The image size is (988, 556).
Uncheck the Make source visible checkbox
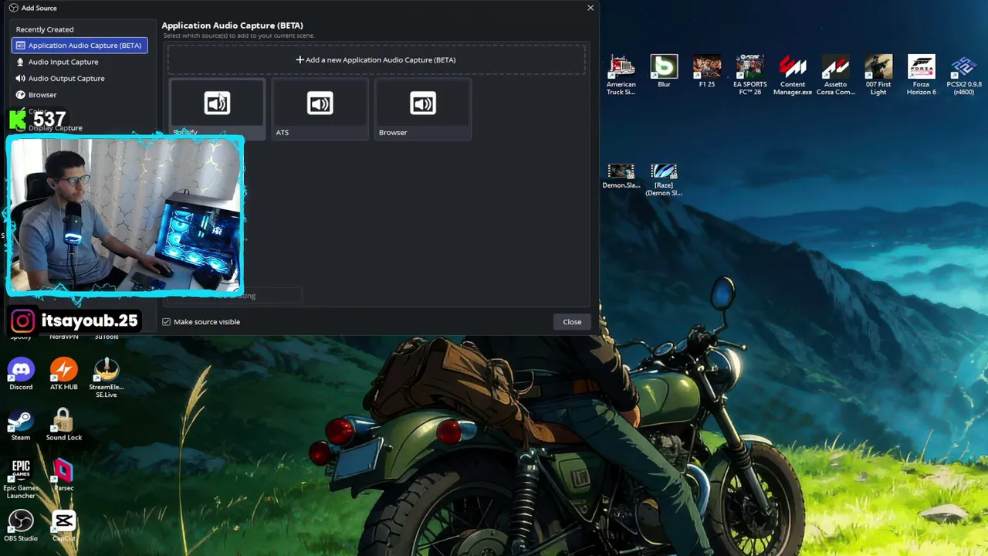click(x=167, y=322)
